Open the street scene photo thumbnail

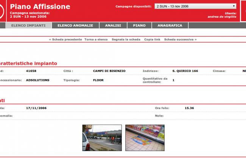tap(102, 138)
